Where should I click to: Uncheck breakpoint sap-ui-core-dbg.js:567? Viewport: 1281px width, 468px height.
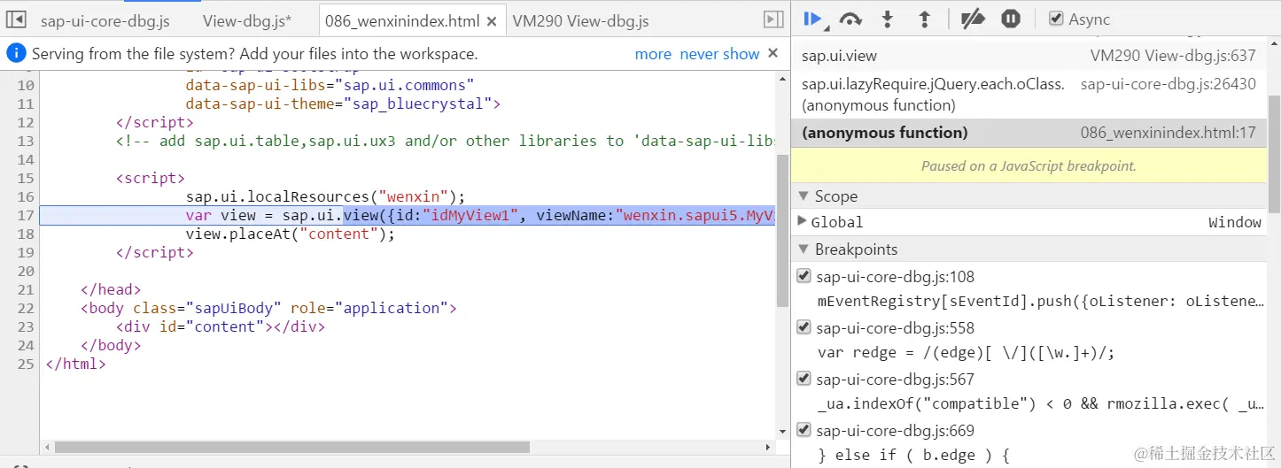[804, 378]
